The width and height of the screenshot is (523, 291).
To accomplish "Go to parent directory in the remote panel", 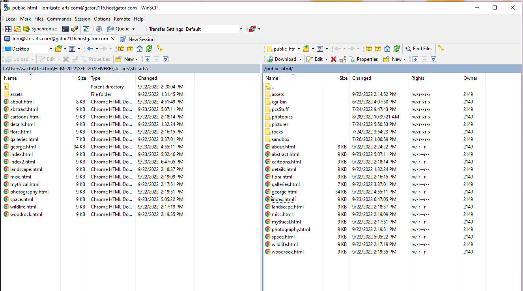I will click(368, 49).
